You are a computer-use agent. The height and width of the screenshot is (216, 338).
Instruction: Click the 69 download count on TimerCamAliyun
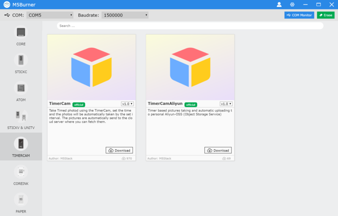(x=226, y=159)
